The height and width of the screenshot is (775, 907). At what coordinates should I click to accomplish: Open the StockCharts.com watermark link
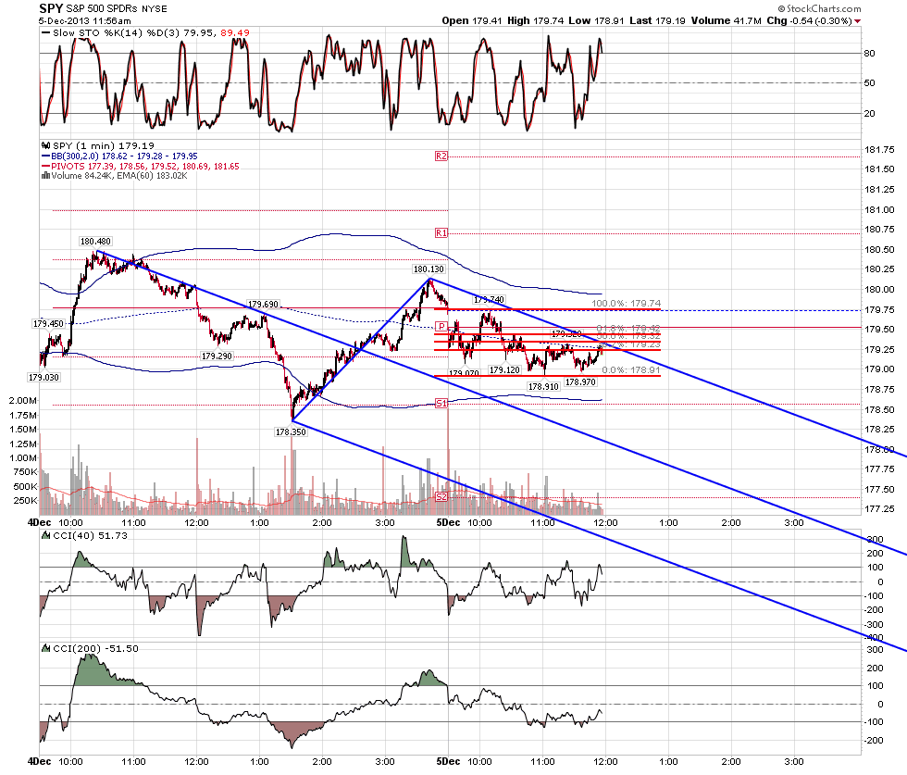[x=819, y=8]
